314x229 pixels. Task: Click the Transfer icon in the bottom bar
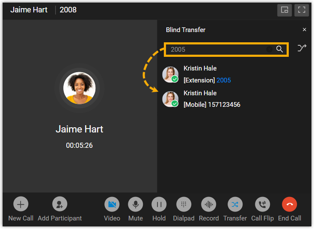[235, 204]
